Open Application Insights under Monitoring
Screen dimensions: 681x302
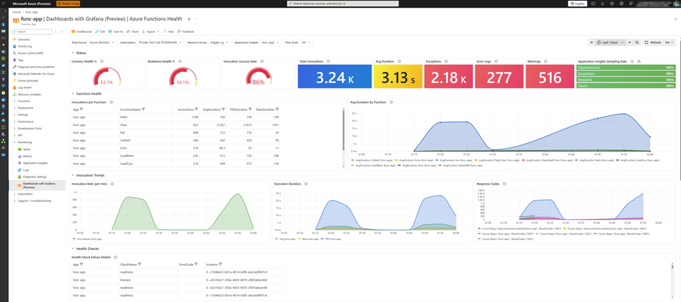(x=35, y=163)
